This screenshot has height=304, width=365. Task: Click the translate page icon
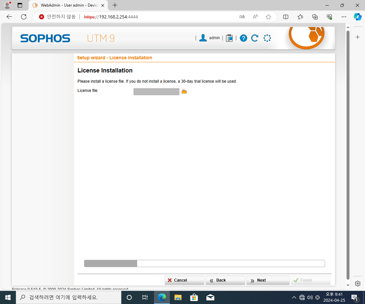pyautogui.click(x=242, y=17)
